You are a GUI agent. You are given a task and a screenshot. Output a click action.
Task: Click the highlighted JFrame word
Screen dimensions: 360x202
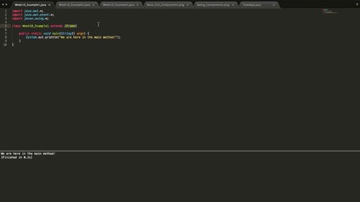pyautogui.click(x=70, y=26)
